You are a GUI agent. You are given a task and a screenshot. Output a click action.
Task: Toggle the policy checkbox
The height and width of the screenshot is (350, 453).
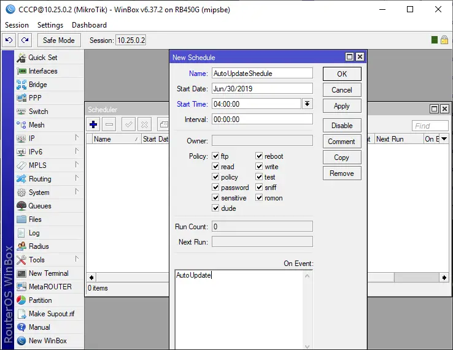(x=215, y=177)
